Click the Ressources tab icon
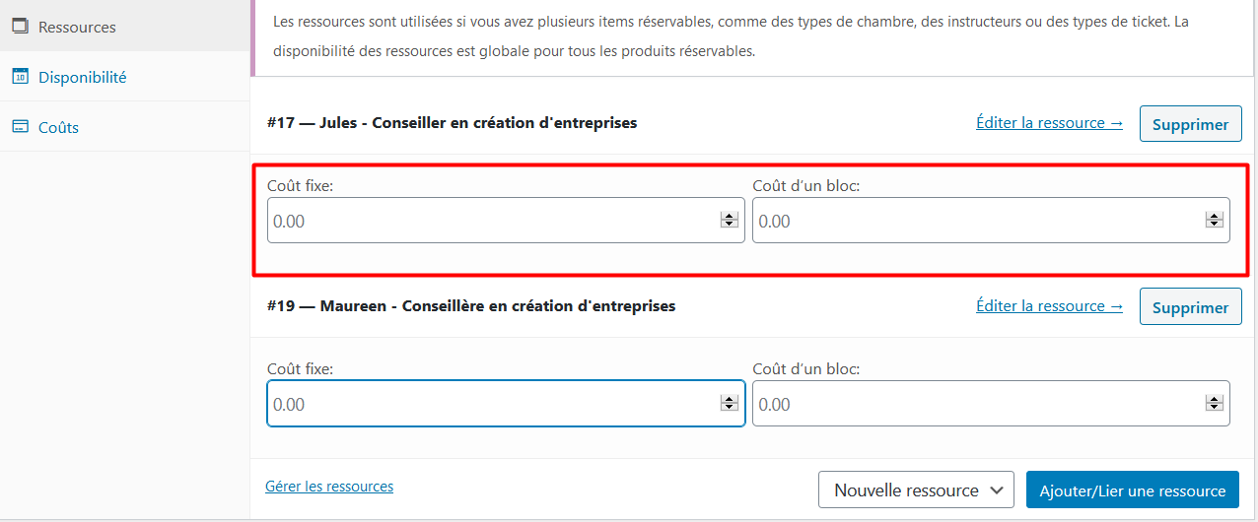The image size is (1258, 522). [20, 27]
